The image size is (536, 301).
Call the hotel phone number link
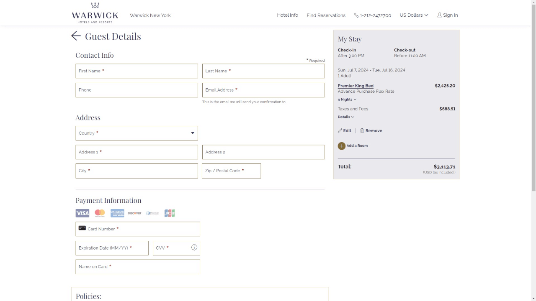pyautogui.click(x=373, y=15)
